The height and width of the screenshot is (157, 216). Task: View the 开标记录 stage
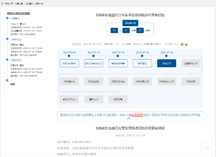click(191, 82)
